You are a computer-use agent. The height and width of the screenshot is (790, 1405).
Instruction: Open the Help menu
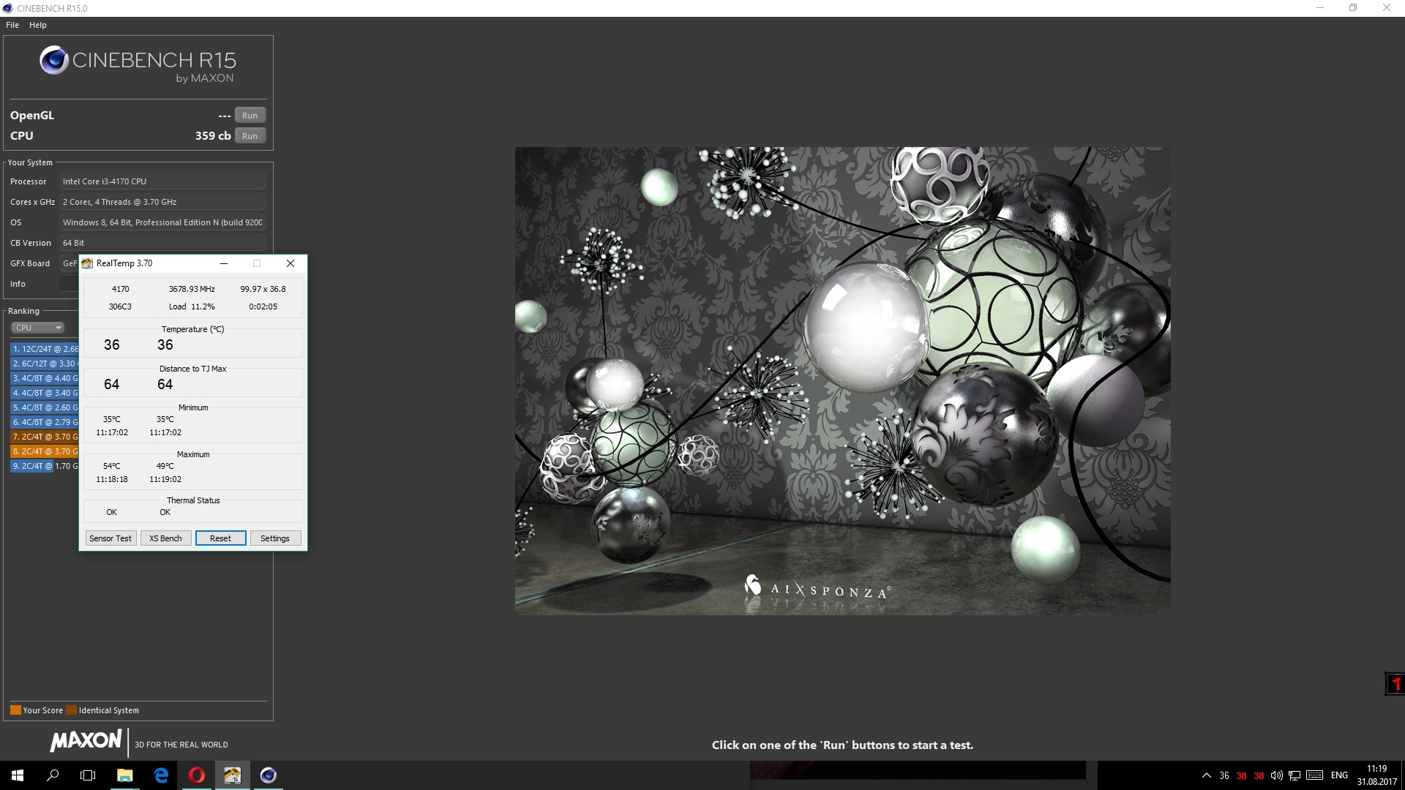[x=38, y=25]
